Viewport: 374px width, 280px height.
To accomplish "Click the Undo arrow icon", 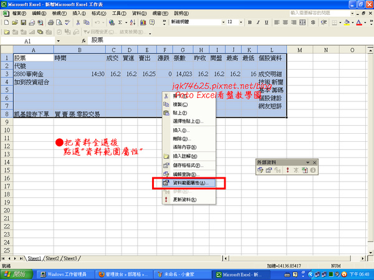I will [97, 22].
